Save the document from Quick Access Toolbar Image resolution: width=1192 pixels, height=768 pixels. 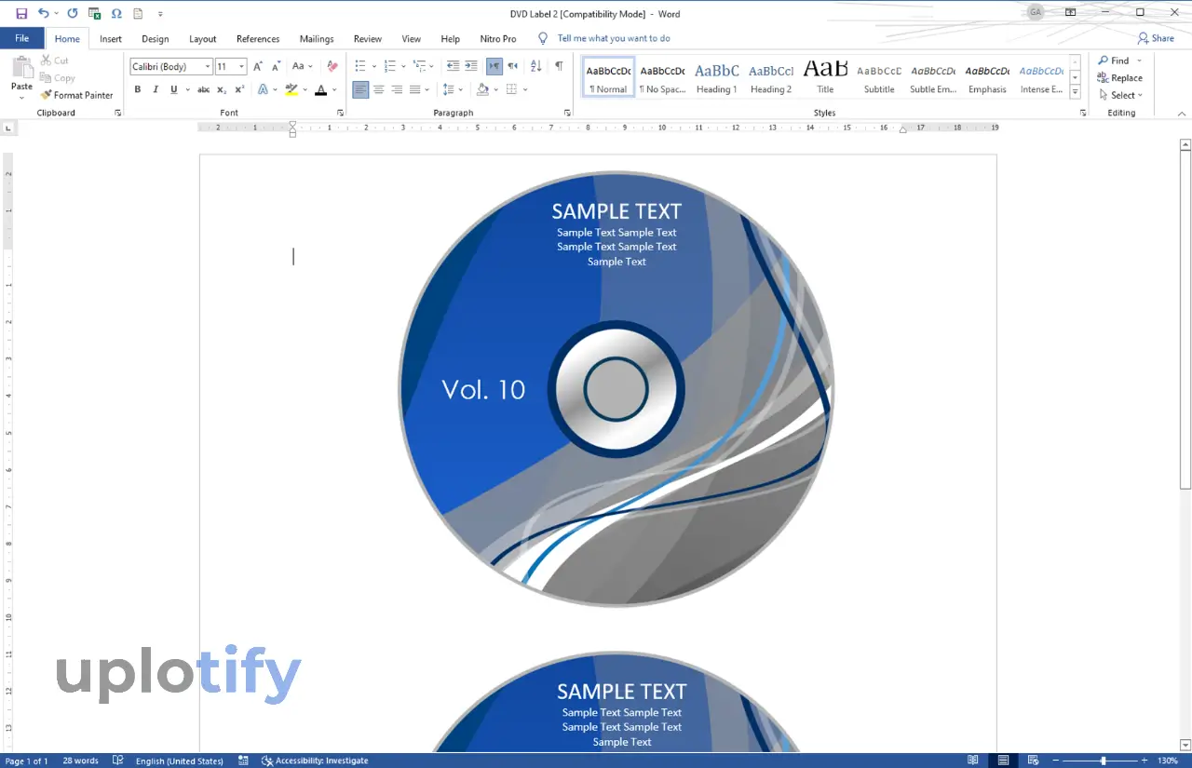21,13
